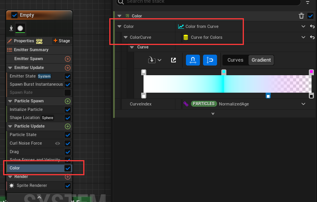Disable the Drag module checkbox
Image resolution: width=317 pixels, height=202 pixels.
click(68, 152)
